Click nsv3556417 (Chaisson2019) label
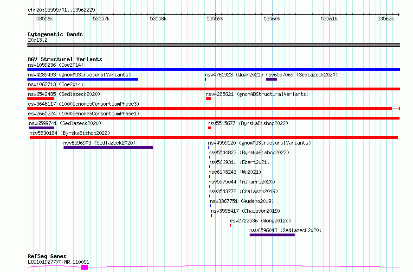 coord(245,211)
